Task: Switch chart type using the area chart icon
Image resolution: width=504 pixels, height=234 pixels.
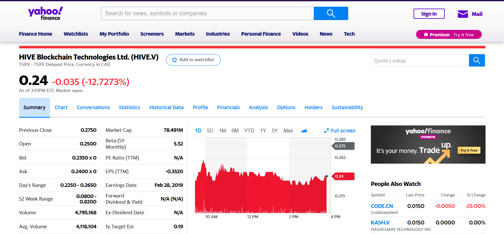Action: [x=304, y=131]
